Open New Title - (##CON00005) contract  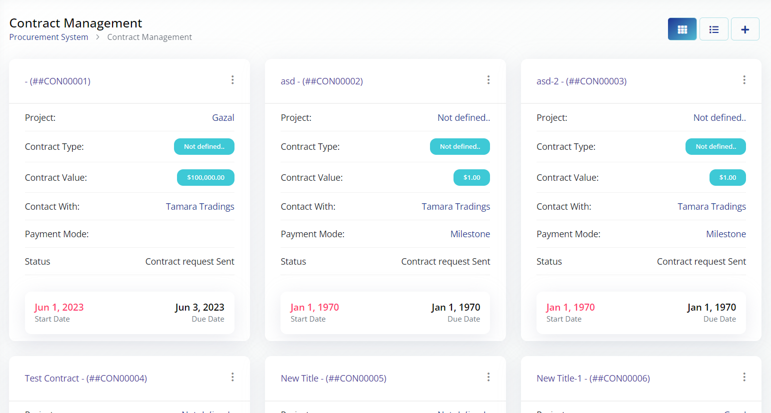[x=333, y=379]
